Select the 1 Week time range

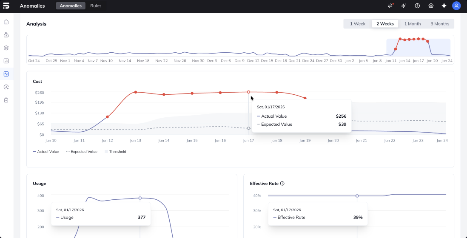tap(357, 24)
